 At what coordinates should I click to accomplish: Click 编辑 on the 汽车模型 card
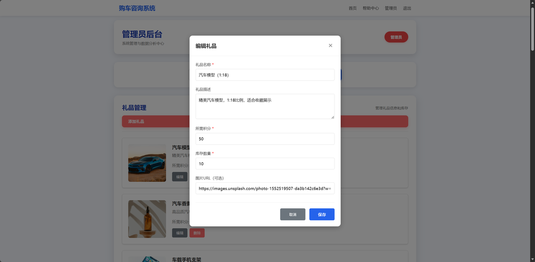click(x=180, y=176)
